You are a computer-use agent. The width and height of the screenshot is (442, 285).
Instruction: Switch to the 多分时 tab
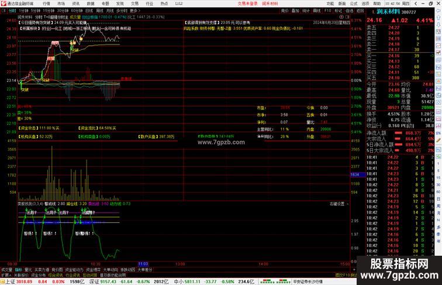click(x=122, y=11)
